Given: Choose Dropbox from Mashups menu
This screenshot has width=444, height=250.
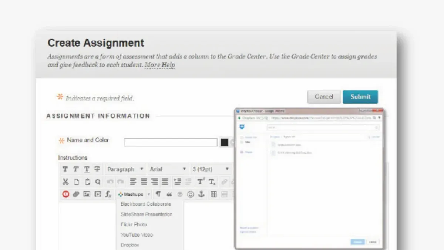Looking at the screenshot, I should (x=130, y=245).
